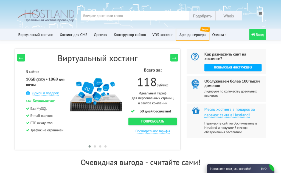Focus the domain search input field
Screen dimensions: 281x173
(135, 16)
